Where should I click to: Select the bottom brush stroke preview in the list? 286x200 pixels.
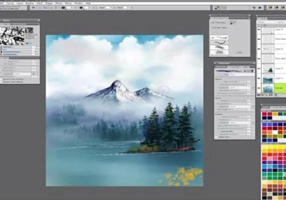click(219, 52)
